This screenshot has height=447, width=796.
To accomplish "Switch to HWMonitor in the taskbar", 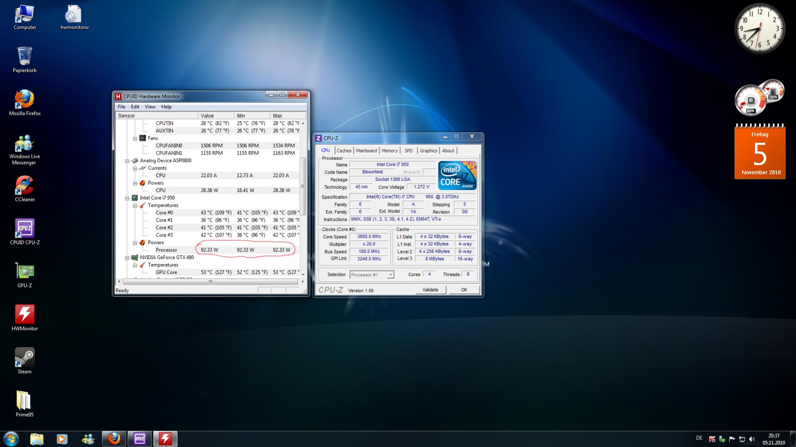I will coord(166,439).
